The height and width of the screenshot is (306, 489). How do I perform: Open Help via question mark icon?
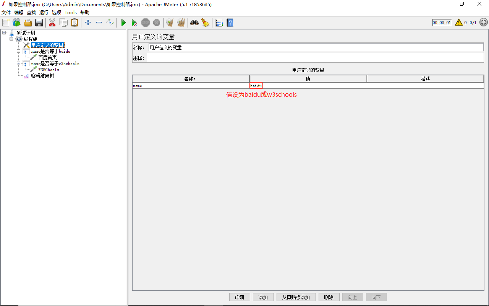coord(230,23)
